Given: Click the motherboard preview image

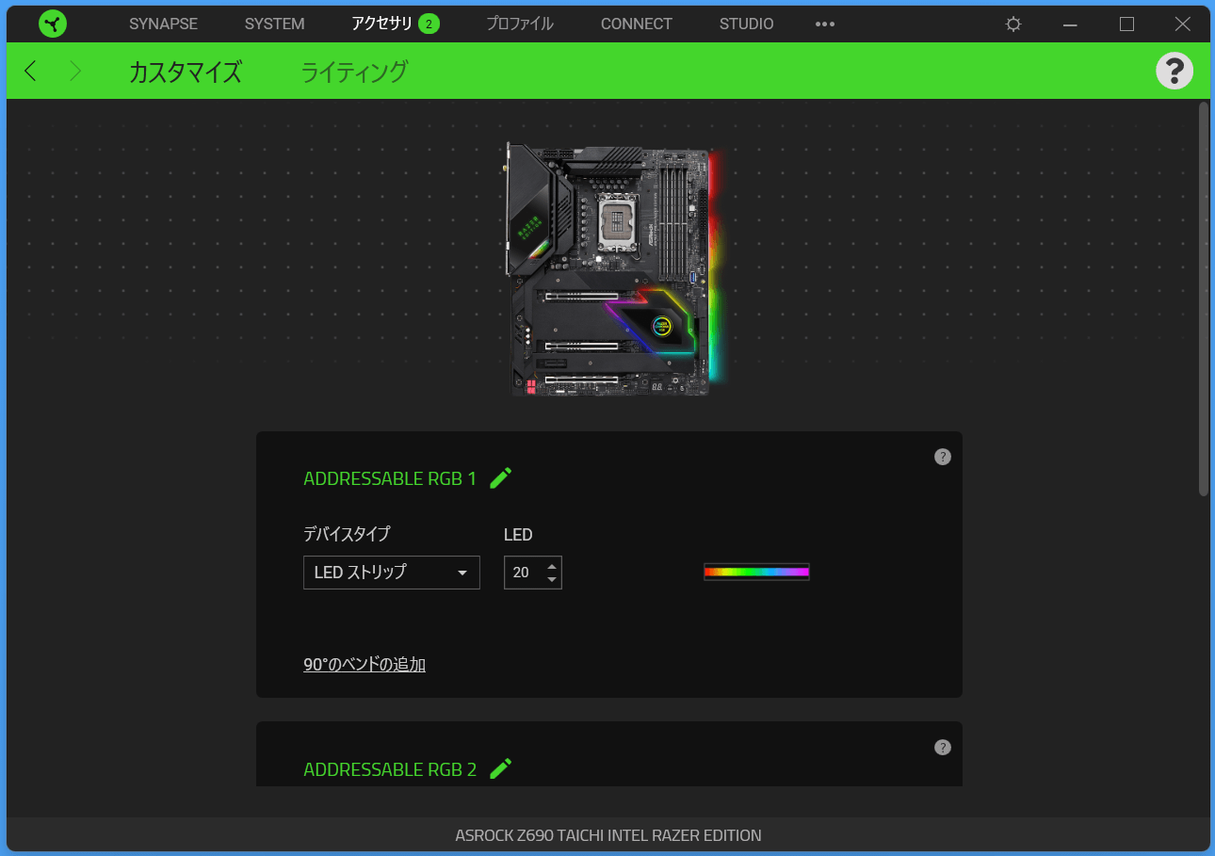Looking at the screenshot, I should [615, 269].
